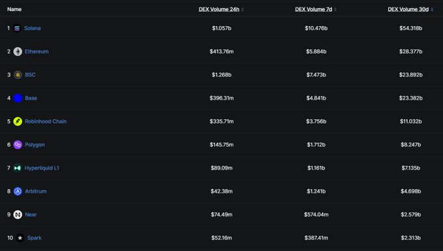Click Ethereum's 7d volume $5.884b
The width and height of the screenshot is (443, 251).
316,52
